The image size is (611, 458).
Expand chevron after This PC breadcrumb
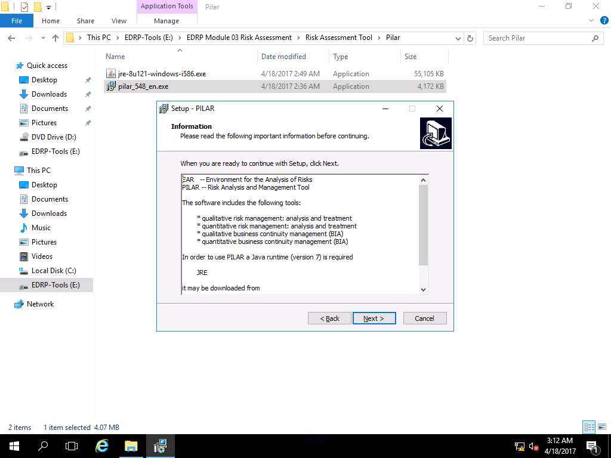[x=118, y=38]
